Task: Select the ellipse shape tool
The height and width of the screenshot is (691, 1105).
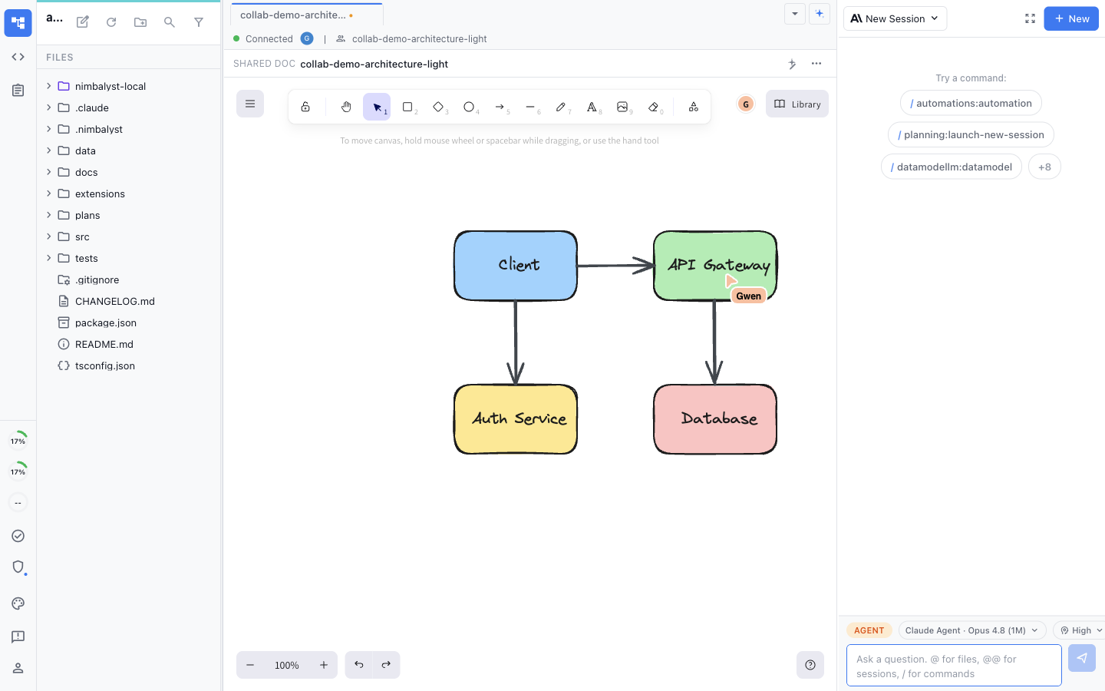Action: coord(469,107)
